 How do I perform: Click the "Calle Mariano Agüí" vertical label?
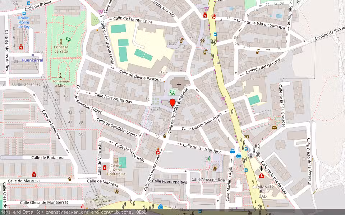[229, 184]
